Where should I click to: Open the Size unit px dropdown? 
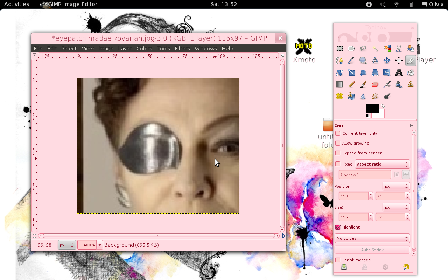[396, 207]
